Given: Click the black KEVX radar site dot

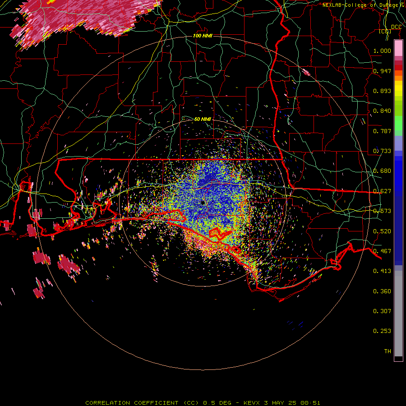Looking at the screenshot, I should point(203,203).
